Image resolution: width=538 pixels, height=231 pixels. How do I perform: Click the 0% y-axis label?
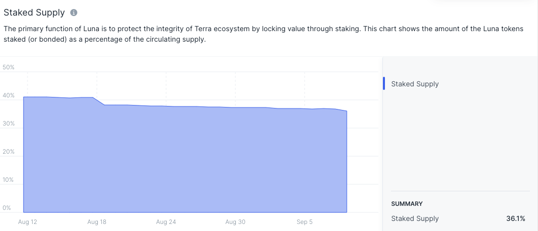tap(7, 208)
